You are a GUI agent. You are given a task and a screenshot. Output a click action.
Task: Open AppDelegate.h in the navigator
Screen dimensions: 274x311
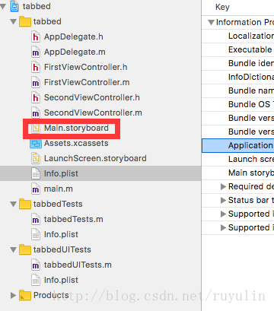pyautogui.click(x=74, y=36)
